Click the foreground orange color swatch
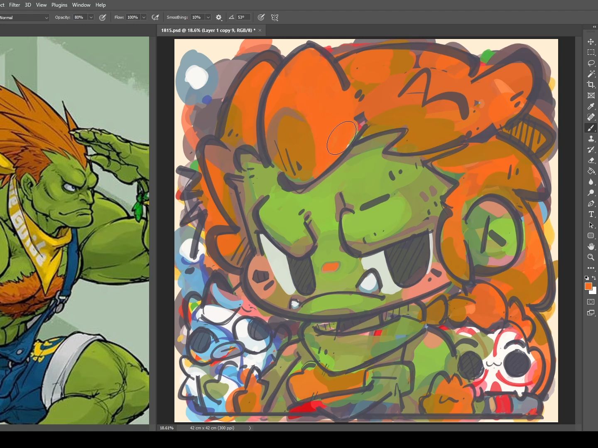 pyautogui.click(x=588, y=286)
